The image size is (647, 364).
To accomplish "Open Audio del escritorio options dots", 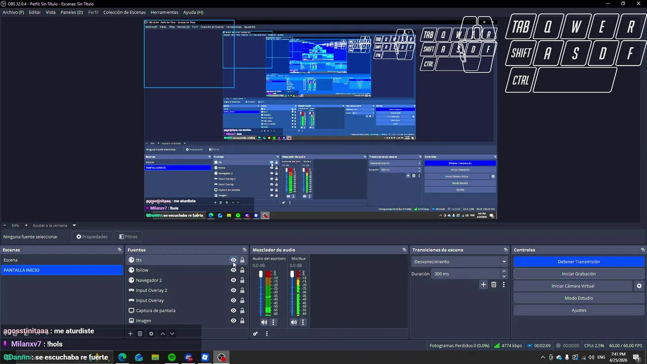I will point(273,322).
